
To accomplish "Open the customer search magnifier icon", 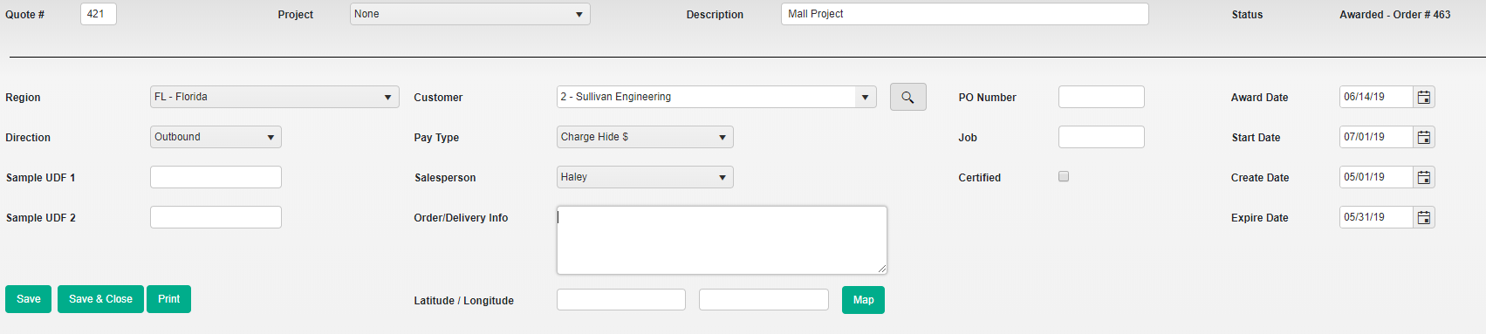I will click(907, 97).
